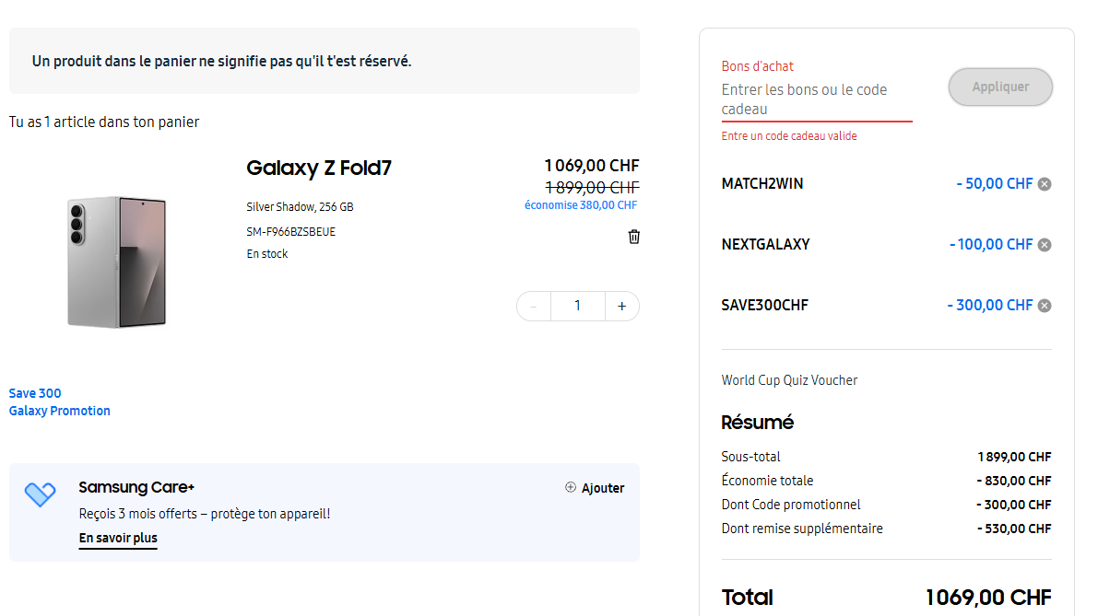
Task: Click the World Cup Quiz Voucher text
Action: 789,380
